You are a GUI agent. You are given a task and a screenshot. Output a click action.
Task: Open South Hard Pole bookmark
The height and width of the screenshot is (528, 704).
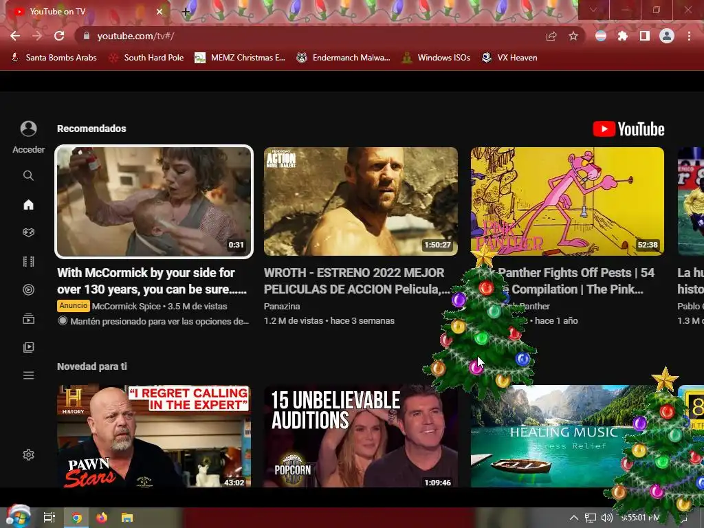tap(146, 58)
